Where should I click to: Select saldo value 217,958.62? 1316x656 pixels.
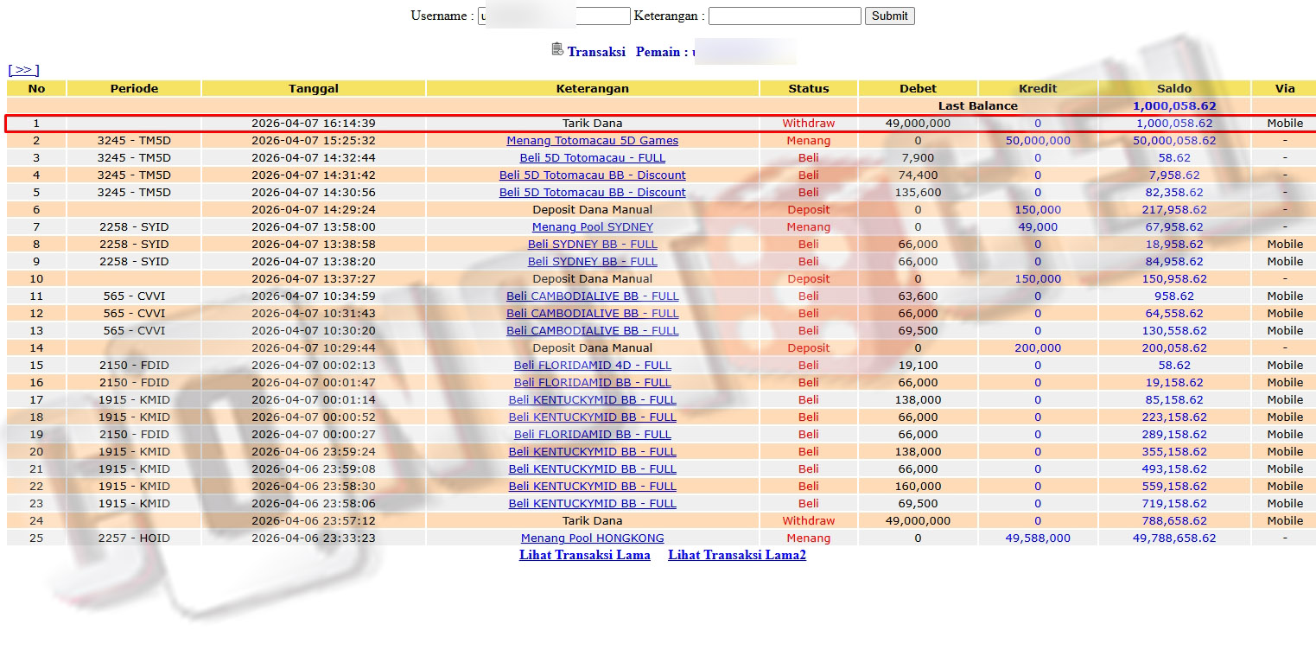(1174, 210)
